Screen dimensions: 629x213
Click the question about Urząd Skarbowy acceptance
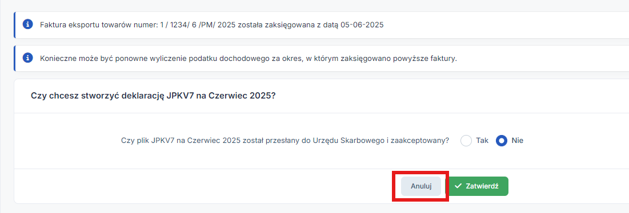point(285,141)
